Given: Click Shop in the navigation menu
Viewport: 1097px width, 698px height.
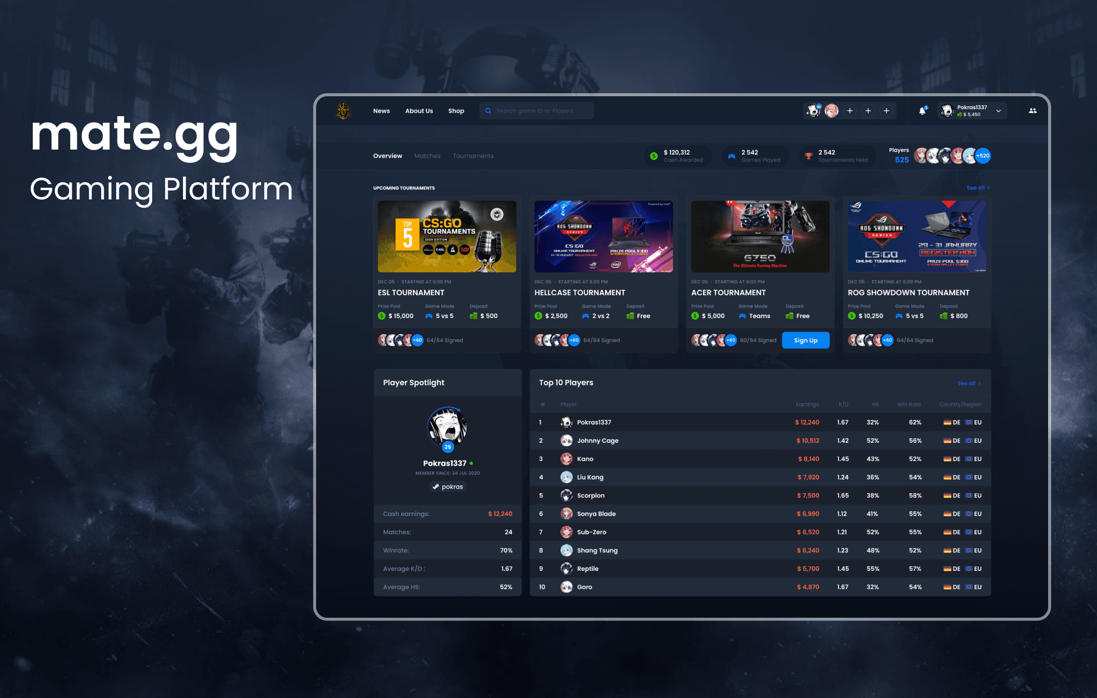Looking at the screenshot, I should click(457, 111).
